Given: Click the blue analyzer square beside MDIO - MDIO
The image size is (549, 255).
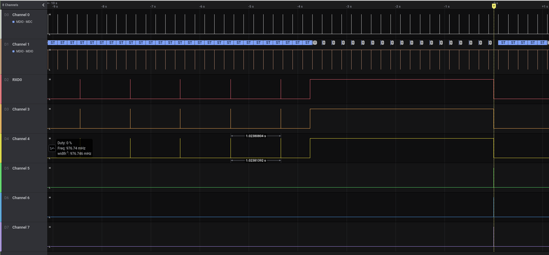Looking at the screenshot, I should pos(14,52).
